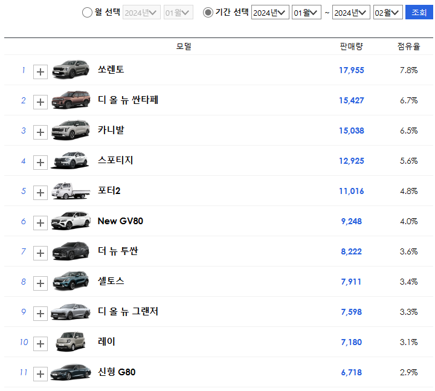Expand the 카니발 row plus icon
435x391 pixels.
tap(40, 132)
